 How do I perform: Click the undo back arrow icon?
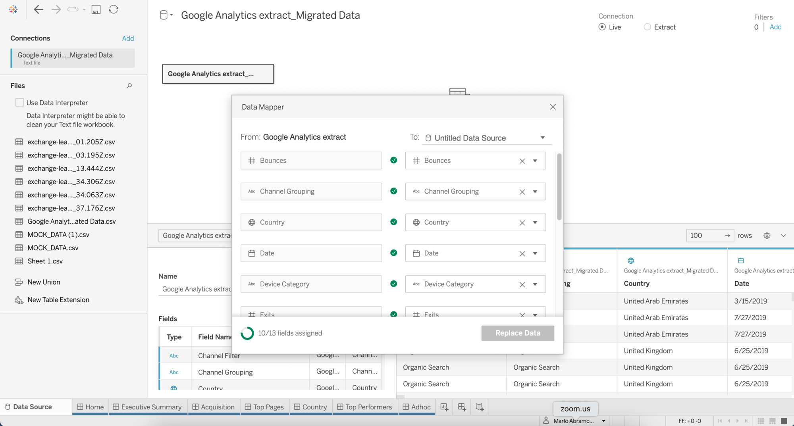38,9
